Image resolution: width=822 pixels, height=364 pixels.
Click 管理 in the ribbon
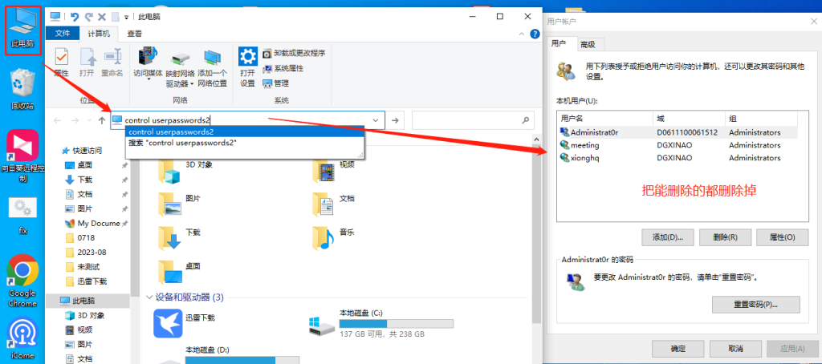[x=276, y=83]
